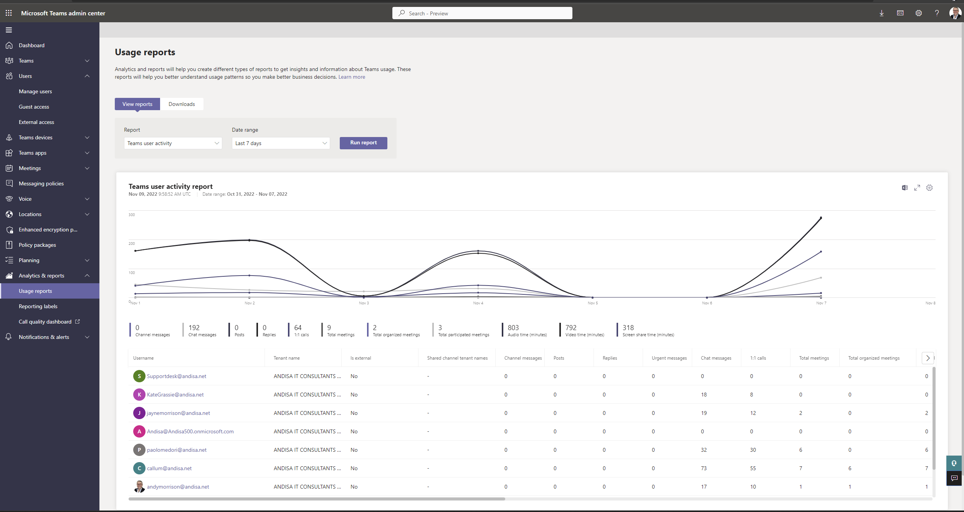Open user KateGrassie@andisa.net
The width and height of the screenshot is (964, 512).
point(175,395)
